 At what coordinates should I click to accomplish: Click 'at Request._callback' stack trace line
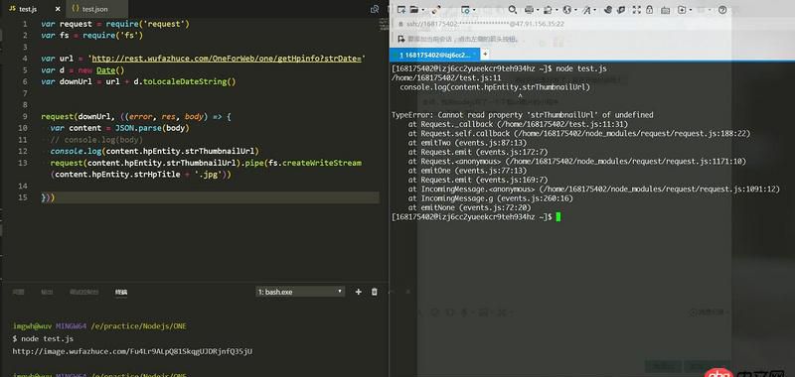tap(518, 124)
